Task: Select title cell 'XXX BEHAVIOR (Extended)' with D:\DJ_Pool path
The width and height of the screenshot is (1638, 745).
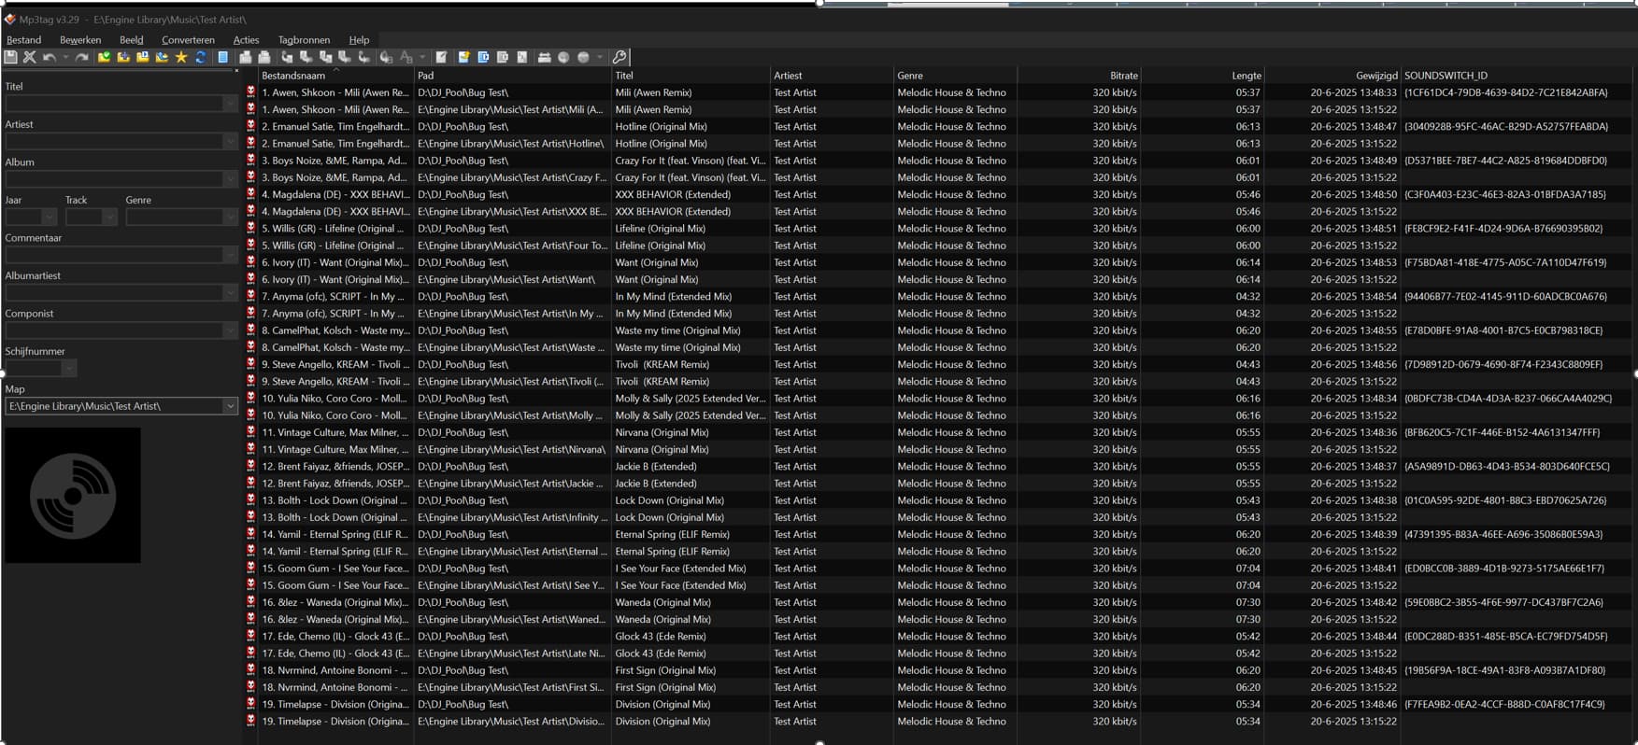Action: coord(673,194)
